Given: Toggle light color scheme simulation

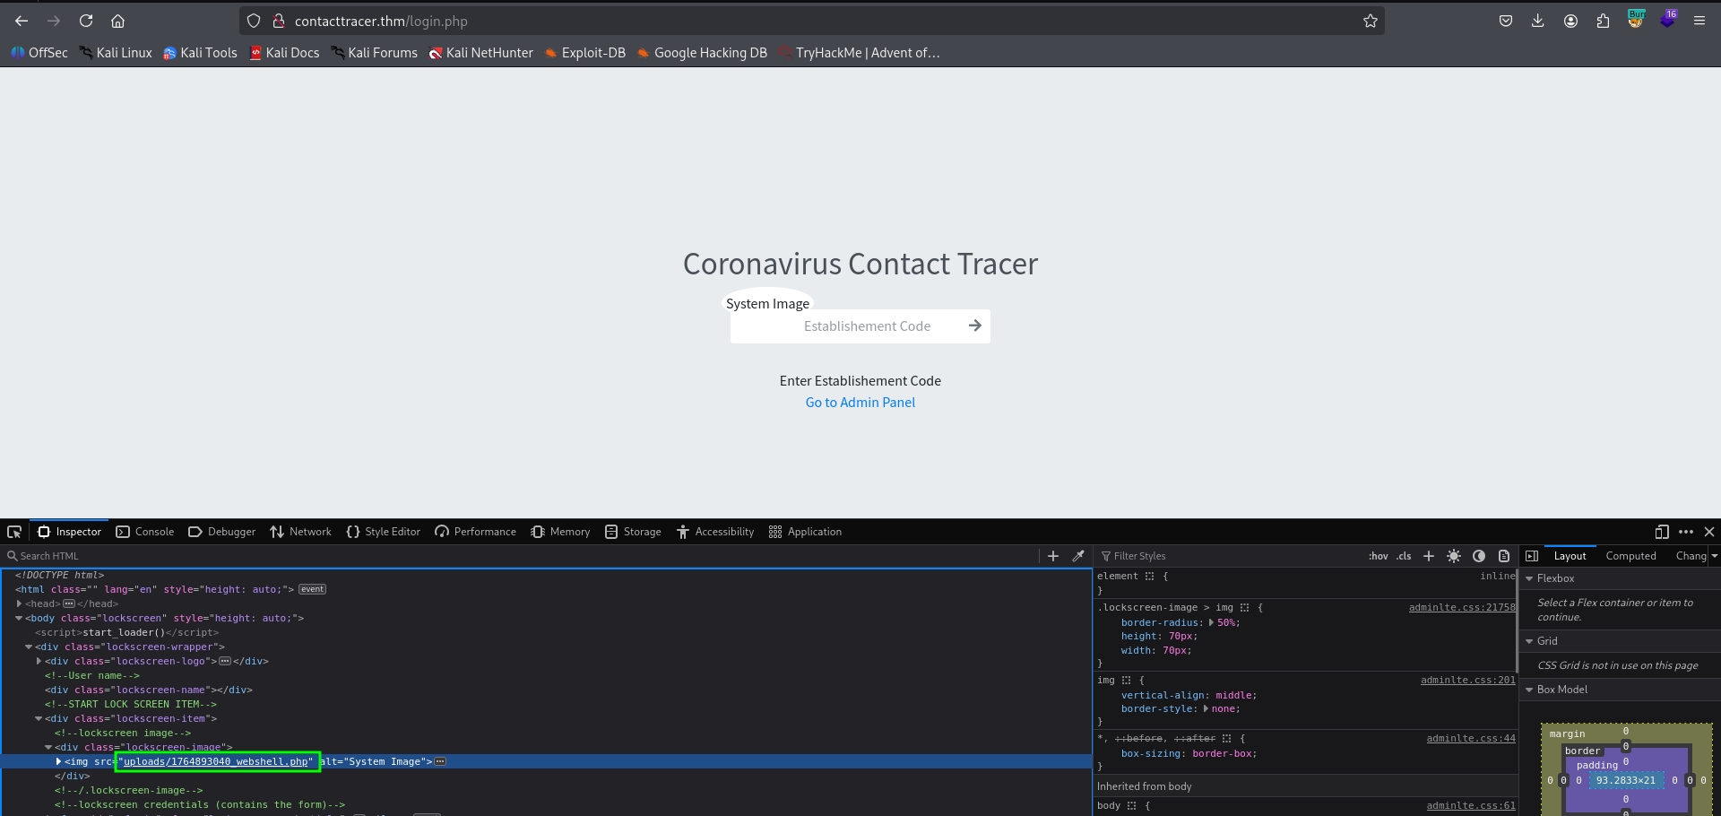Looking at the screenshot, I should point(1454,556).
